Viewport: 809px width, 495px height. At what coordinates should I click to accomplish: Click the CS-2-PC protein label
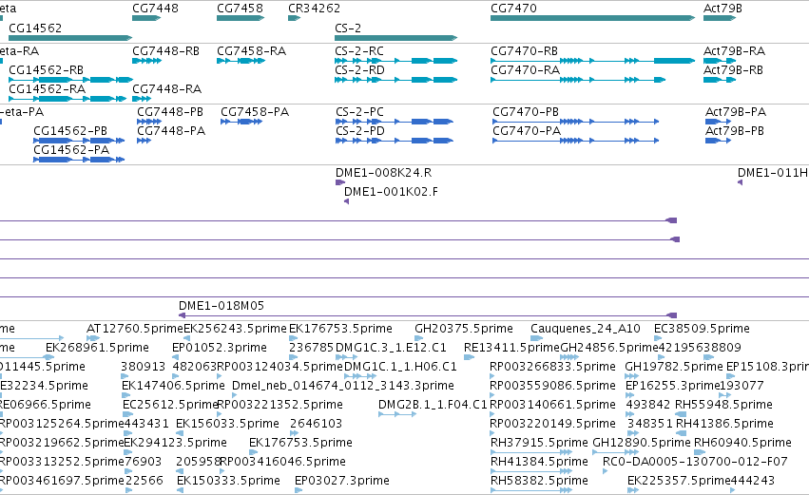pos(359,112)
